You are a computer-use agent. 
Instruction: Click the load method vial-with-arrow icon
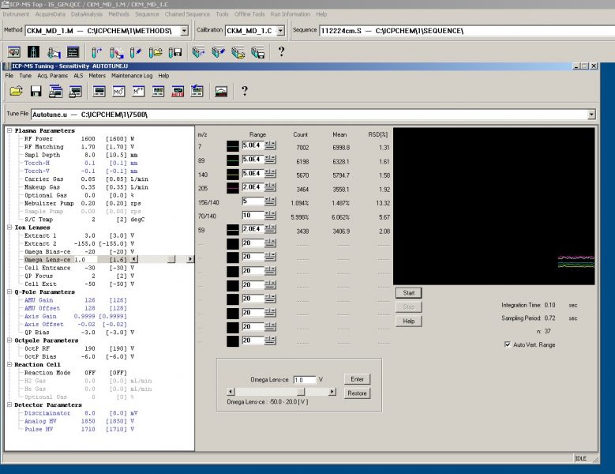96,52
